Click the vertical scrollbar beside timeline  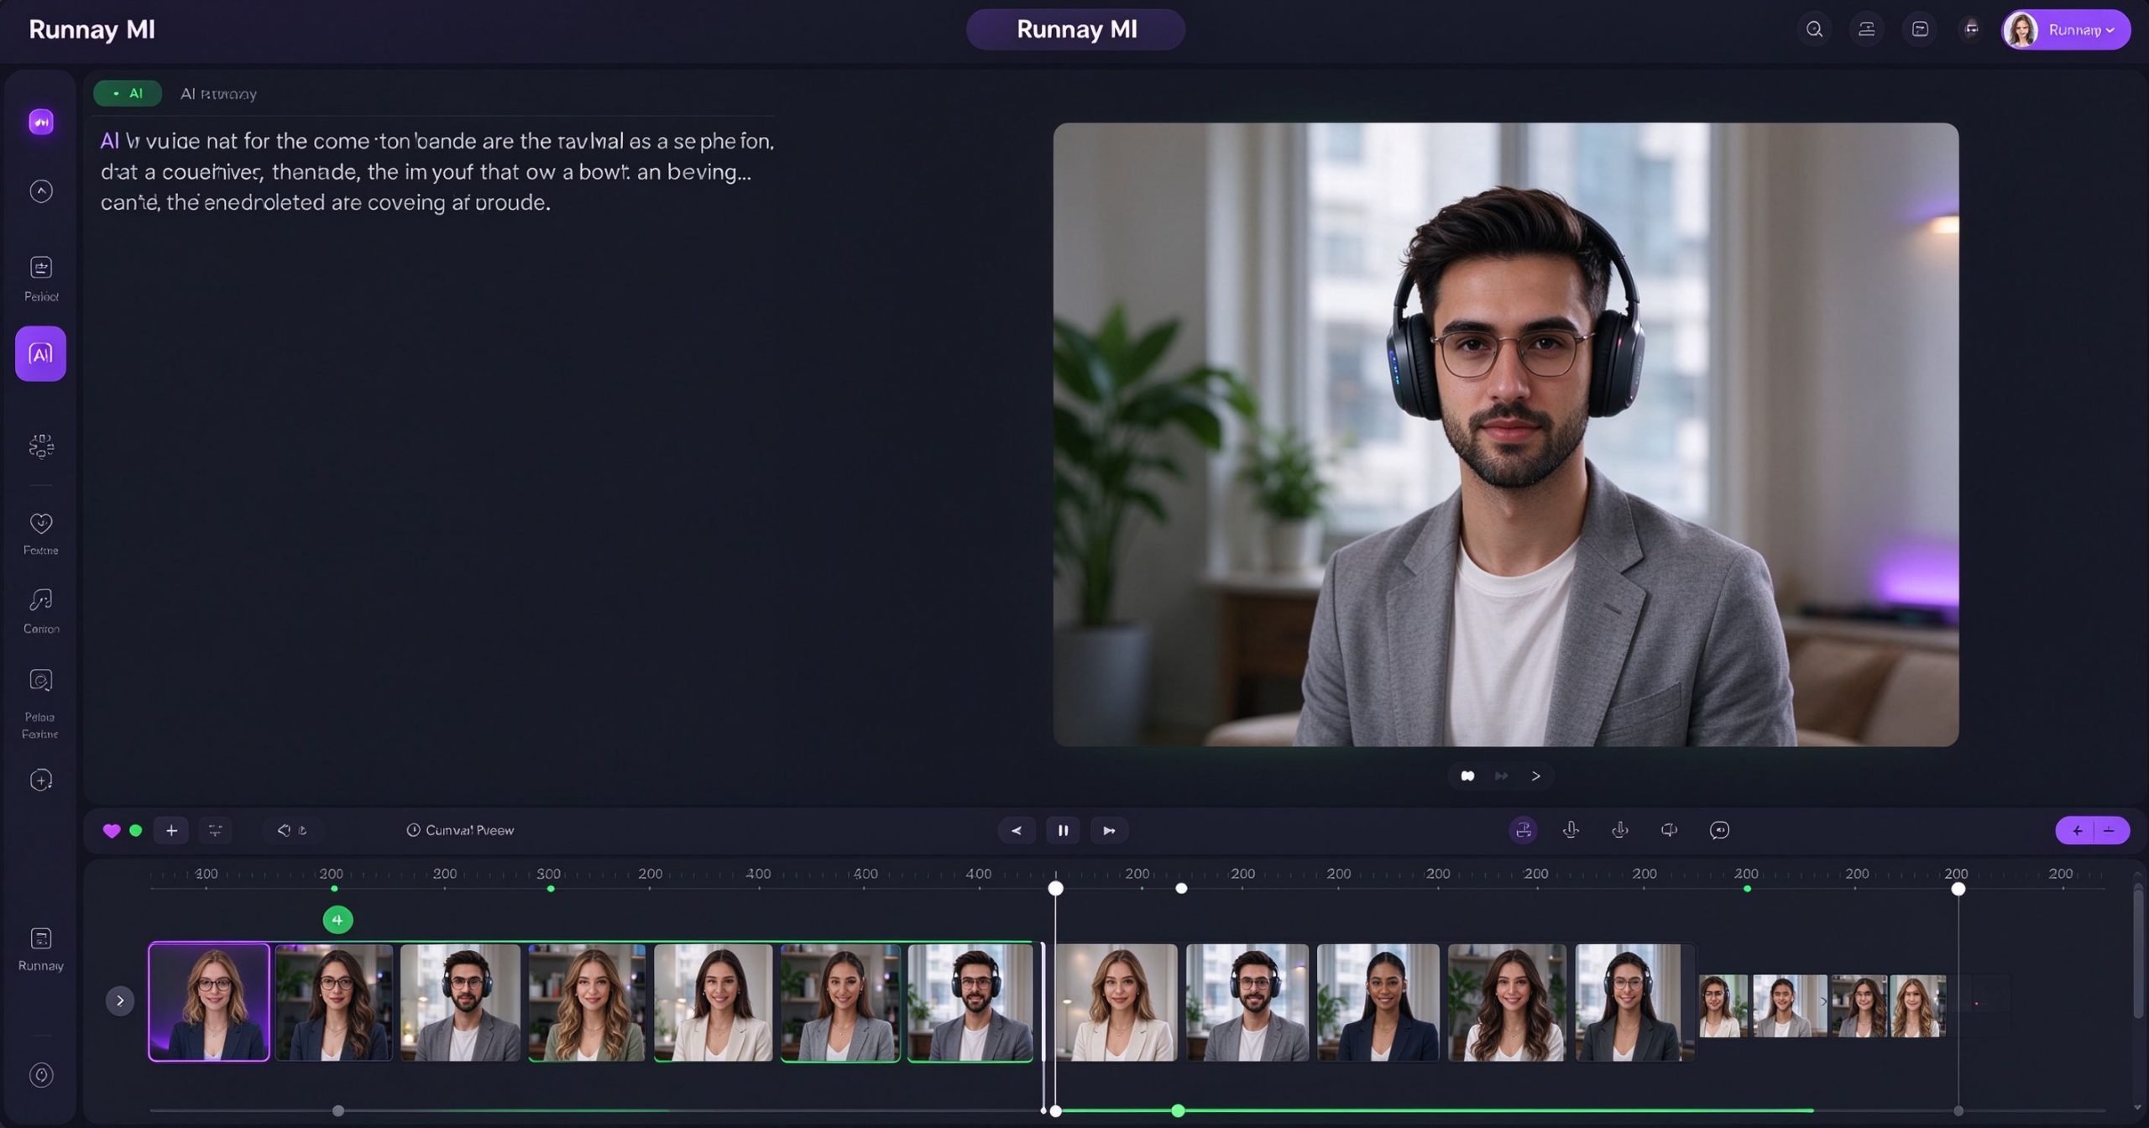[2137, 953]
